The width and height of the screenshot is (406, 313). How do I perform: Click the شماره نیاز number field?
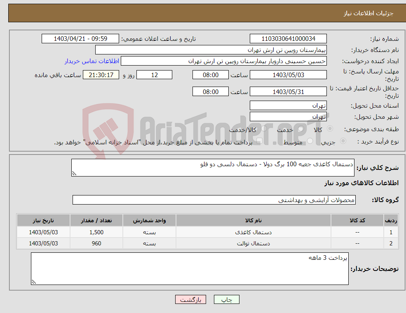[x=288, y=39]
